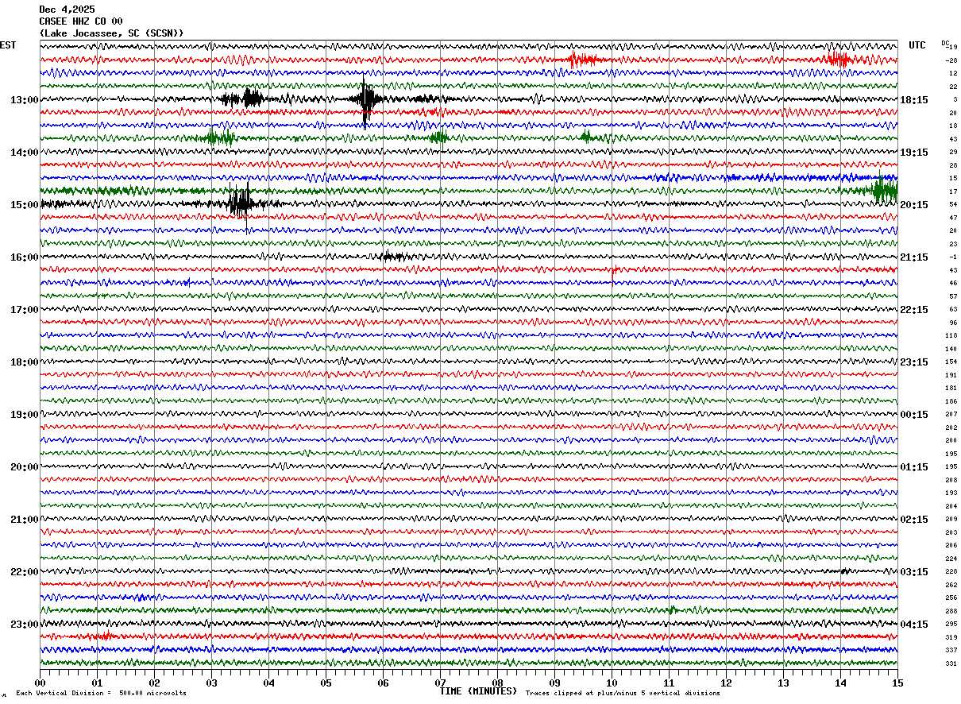961x704 pixels.
Task: Click 'Each Vertical Division = 500.00 microvolts' note
Action: coord(101,693)
